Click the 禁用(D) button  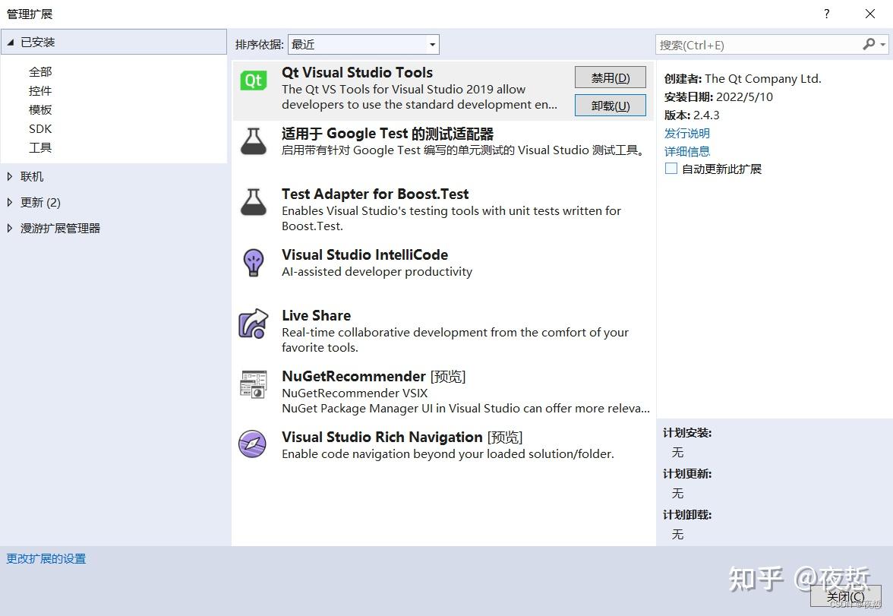tap(610, 77)
